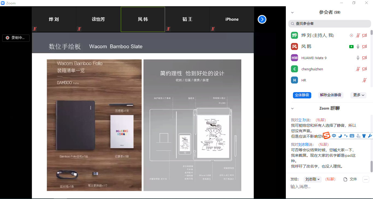Image resolution: width=373 pixels, height=199 pixels.
Task: Click the Sogou soft keyboard icon
Action: tap(352, 136)
